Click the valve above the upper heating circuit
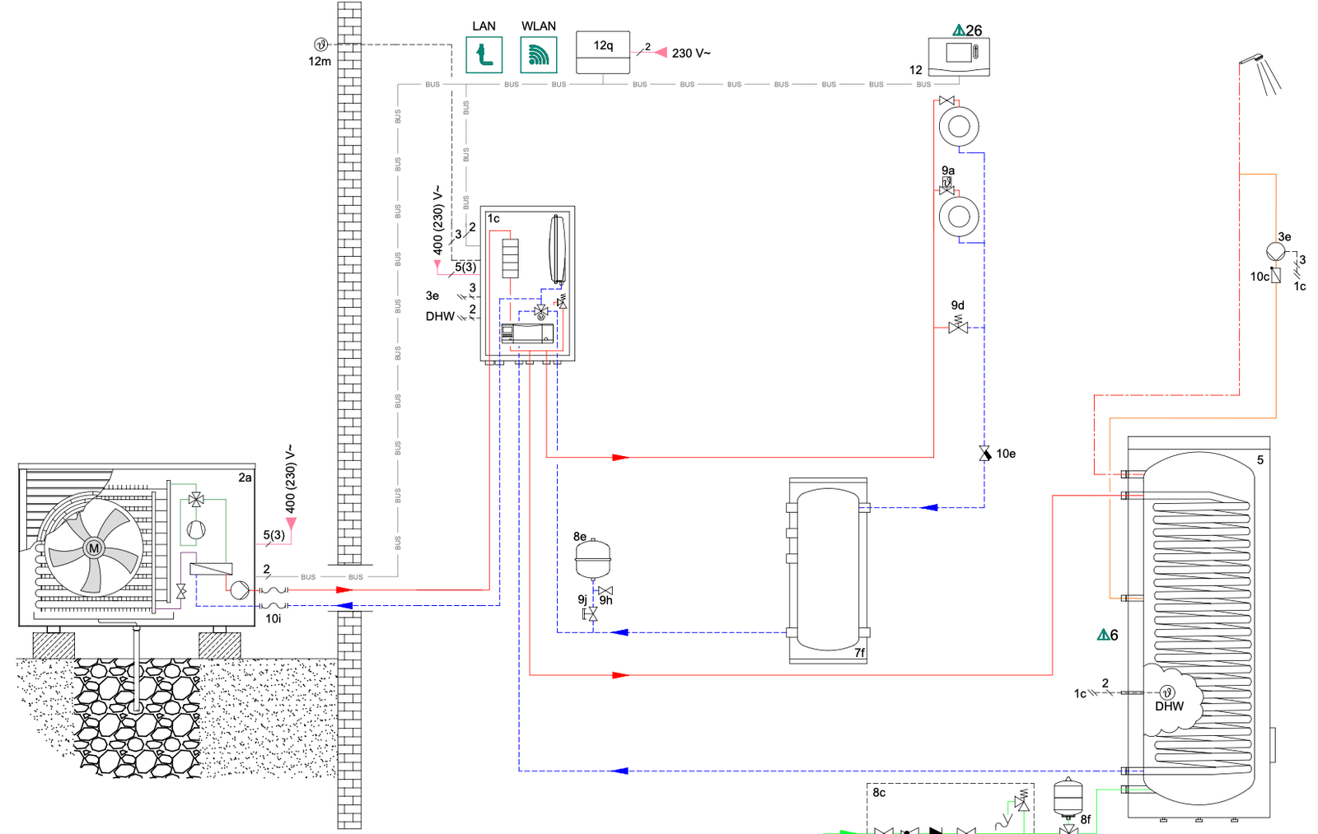Screen dimensions: 1318x834 tap(946, 100)
